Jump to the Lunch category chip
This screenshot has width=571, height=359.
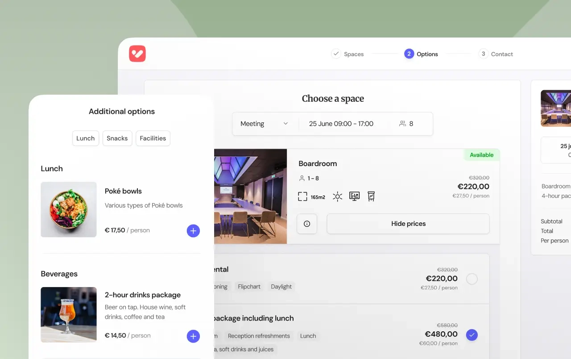[85, 138]
